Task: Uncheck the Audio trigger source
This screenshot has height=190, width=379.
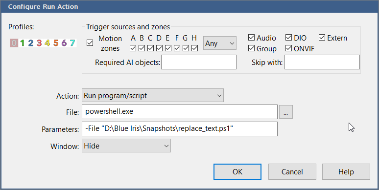Action: [251, 38]
